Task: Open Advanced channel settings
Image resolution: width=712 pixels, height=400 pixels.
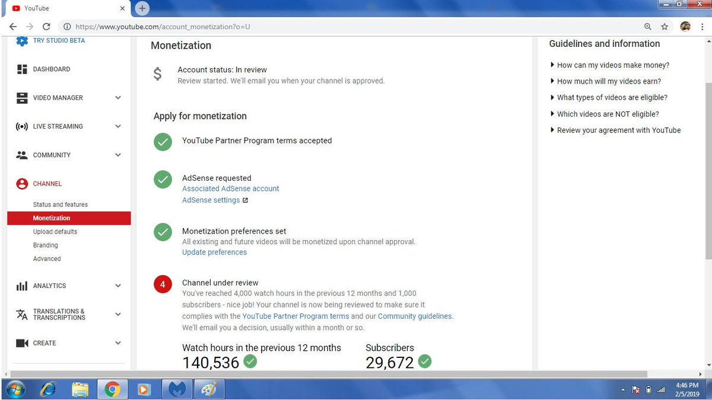Action: click(x=47, y=259)
